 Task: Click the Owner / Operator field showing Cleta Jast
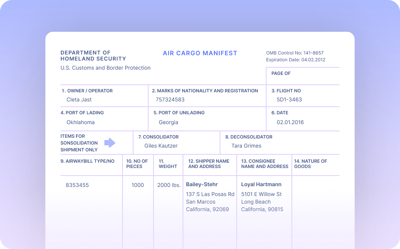coord(79,100)
